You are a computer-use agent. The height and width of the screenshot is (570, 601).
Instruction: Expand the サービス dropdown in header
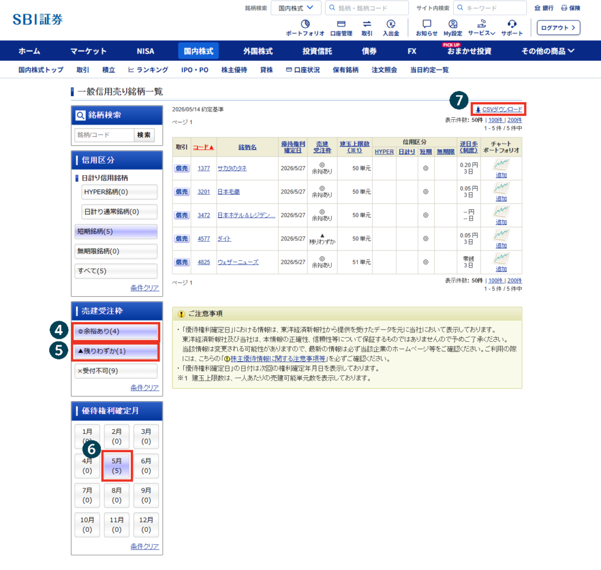pyautogui.click(x=481, y=27)
